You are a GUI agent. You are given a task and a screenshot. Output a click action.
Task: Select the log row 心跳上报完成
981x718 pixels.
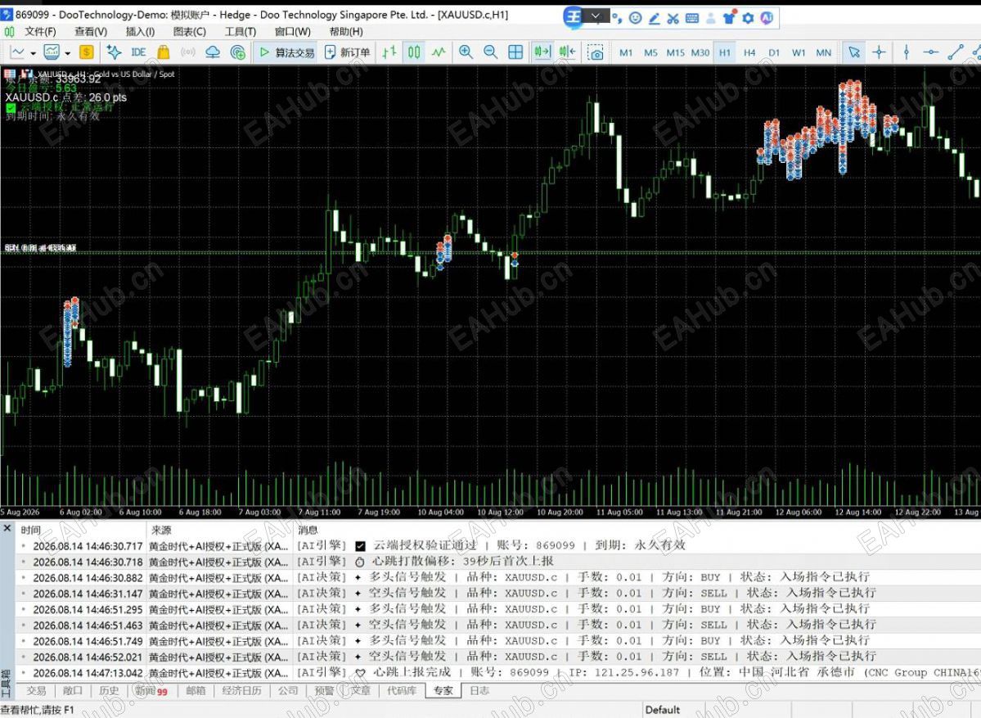[x=497, y=672]
